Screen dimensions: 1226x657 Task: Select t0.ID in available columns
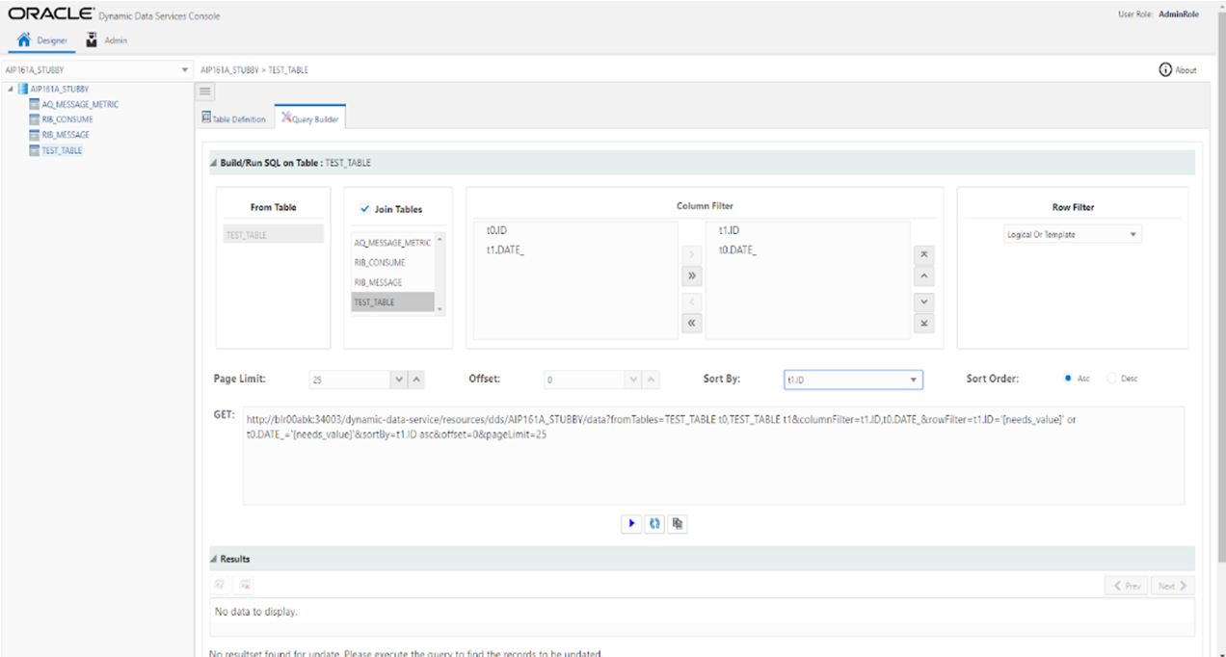(x=496, y=230)
